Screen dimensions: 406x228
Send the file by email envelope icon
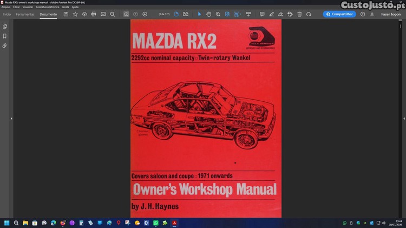click(x=103, y=14)
